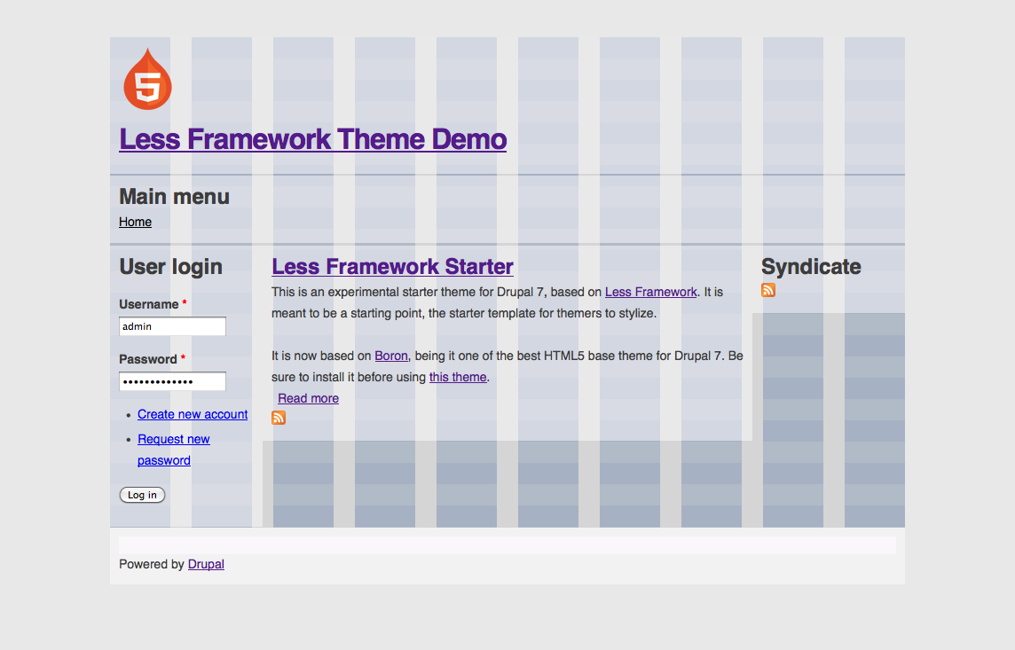The height and width of the screenshot is (650, 1015).
Task: Visit the Drupal link in the footer
Action: pos(206,564)
